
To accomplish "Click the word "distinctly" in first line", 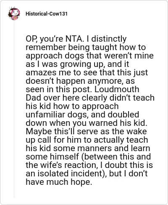I will [x=109, y=39].
